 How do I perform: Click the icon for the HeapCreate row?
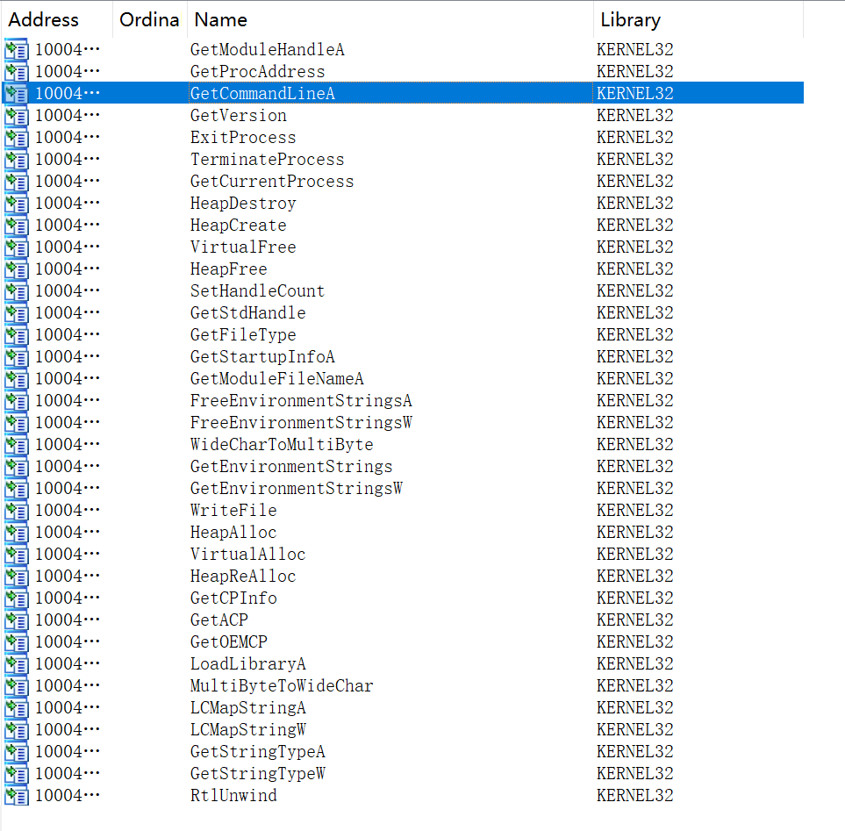[16, 226]
